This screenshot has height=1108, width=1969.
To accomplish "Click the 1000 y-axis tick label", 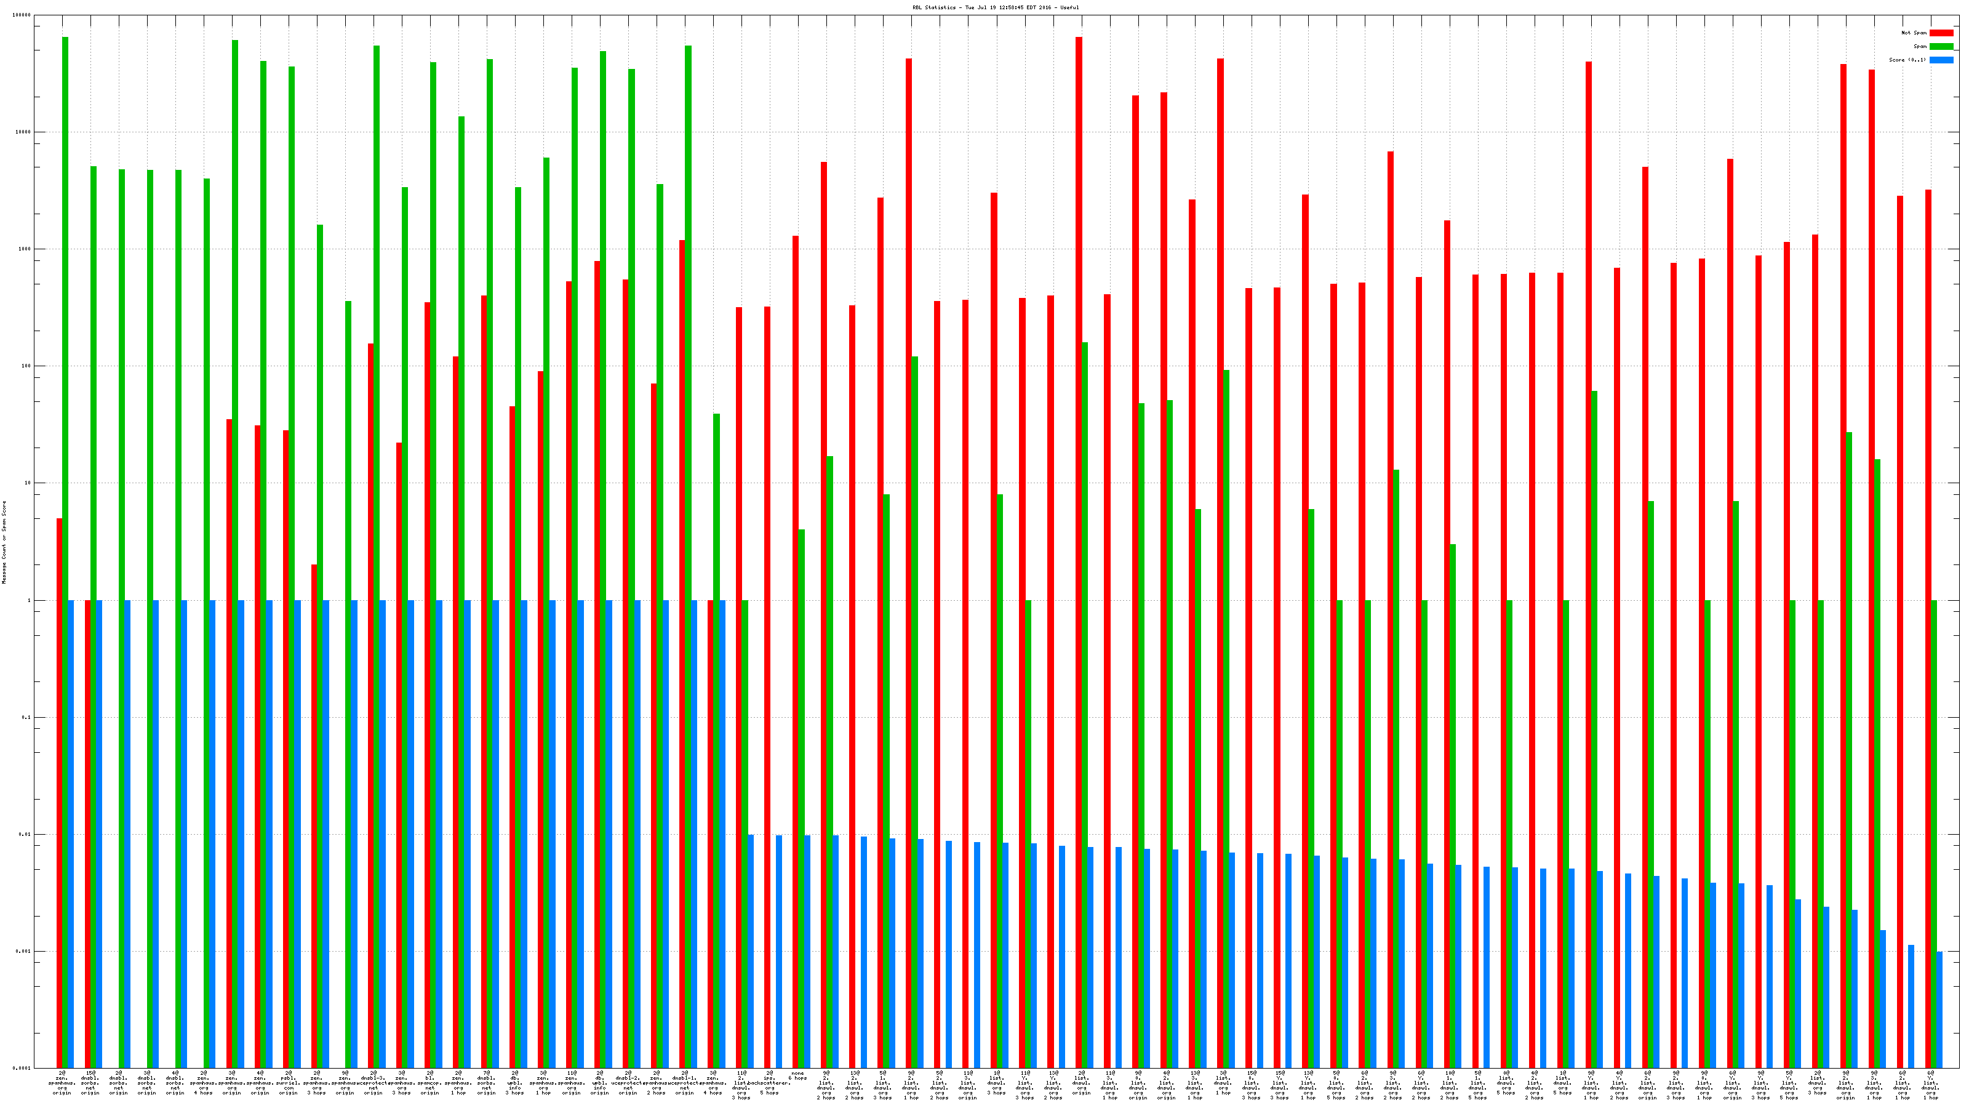I will coord(24,249).
